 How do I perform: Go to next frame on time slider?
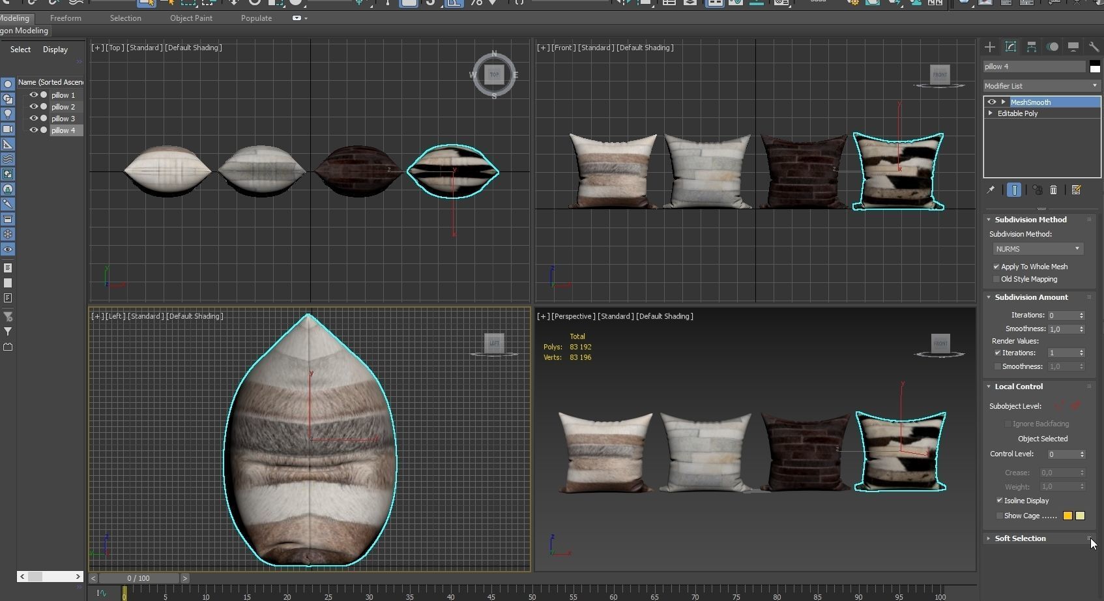(185, 578)
